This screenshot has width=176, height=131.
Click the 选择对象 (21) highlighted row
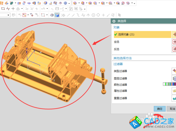click(x=143, y=35)
